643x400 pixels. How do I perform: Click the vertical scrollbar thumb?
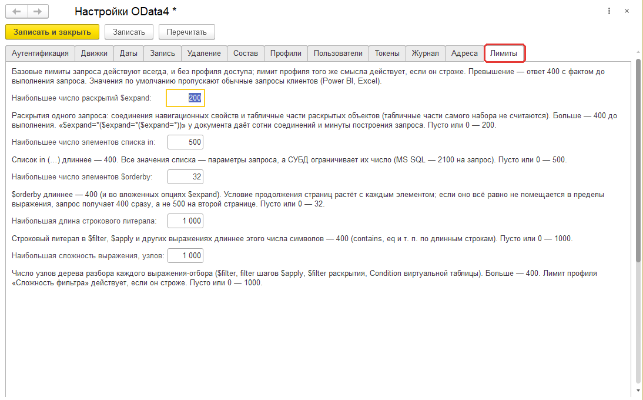pyautogui.click(x=638, y=160)
